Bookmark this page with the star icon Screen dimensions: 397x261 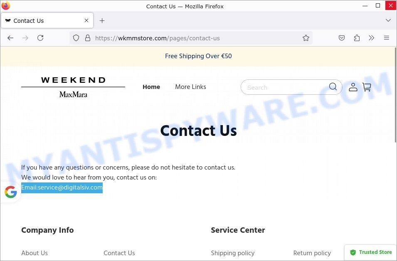[306, 38]
